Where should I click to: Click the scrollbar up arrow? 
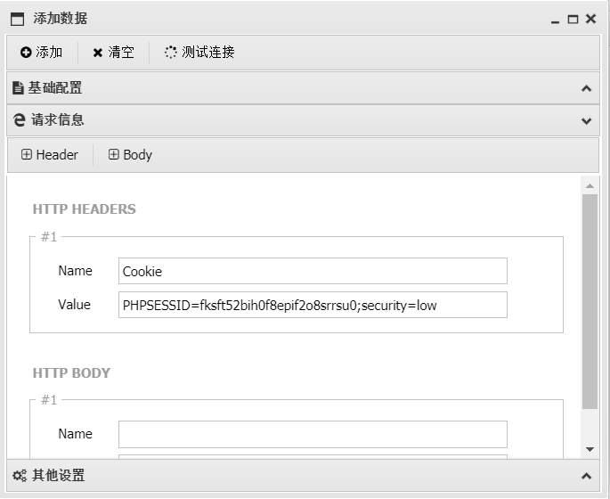590,185
